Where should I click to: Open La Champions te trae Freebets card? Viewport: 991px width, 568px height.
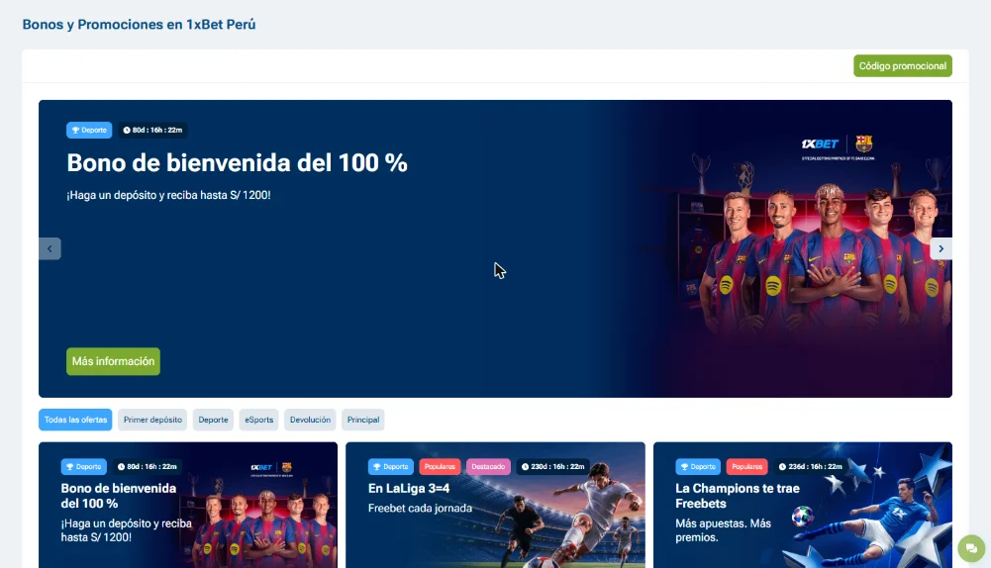(803, 505)
